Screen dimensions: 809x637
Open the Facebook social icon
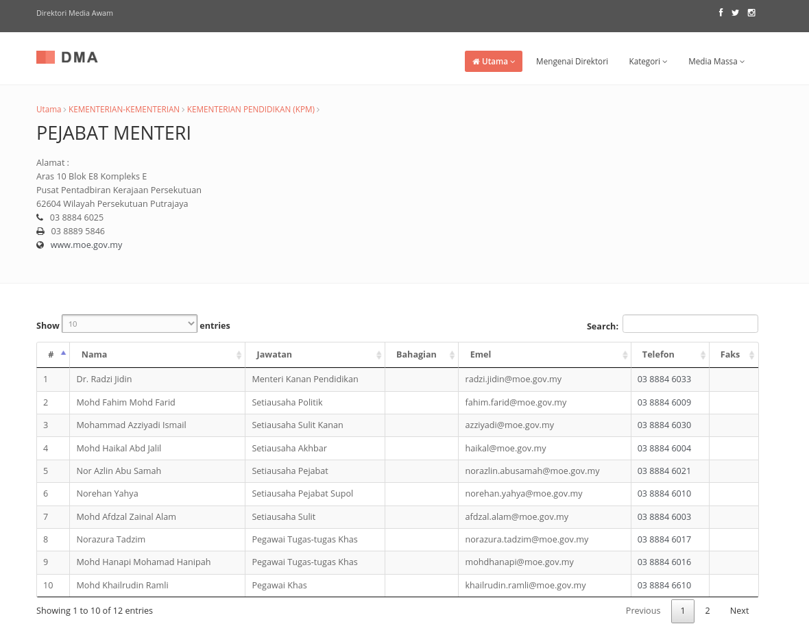coord(721,12)
